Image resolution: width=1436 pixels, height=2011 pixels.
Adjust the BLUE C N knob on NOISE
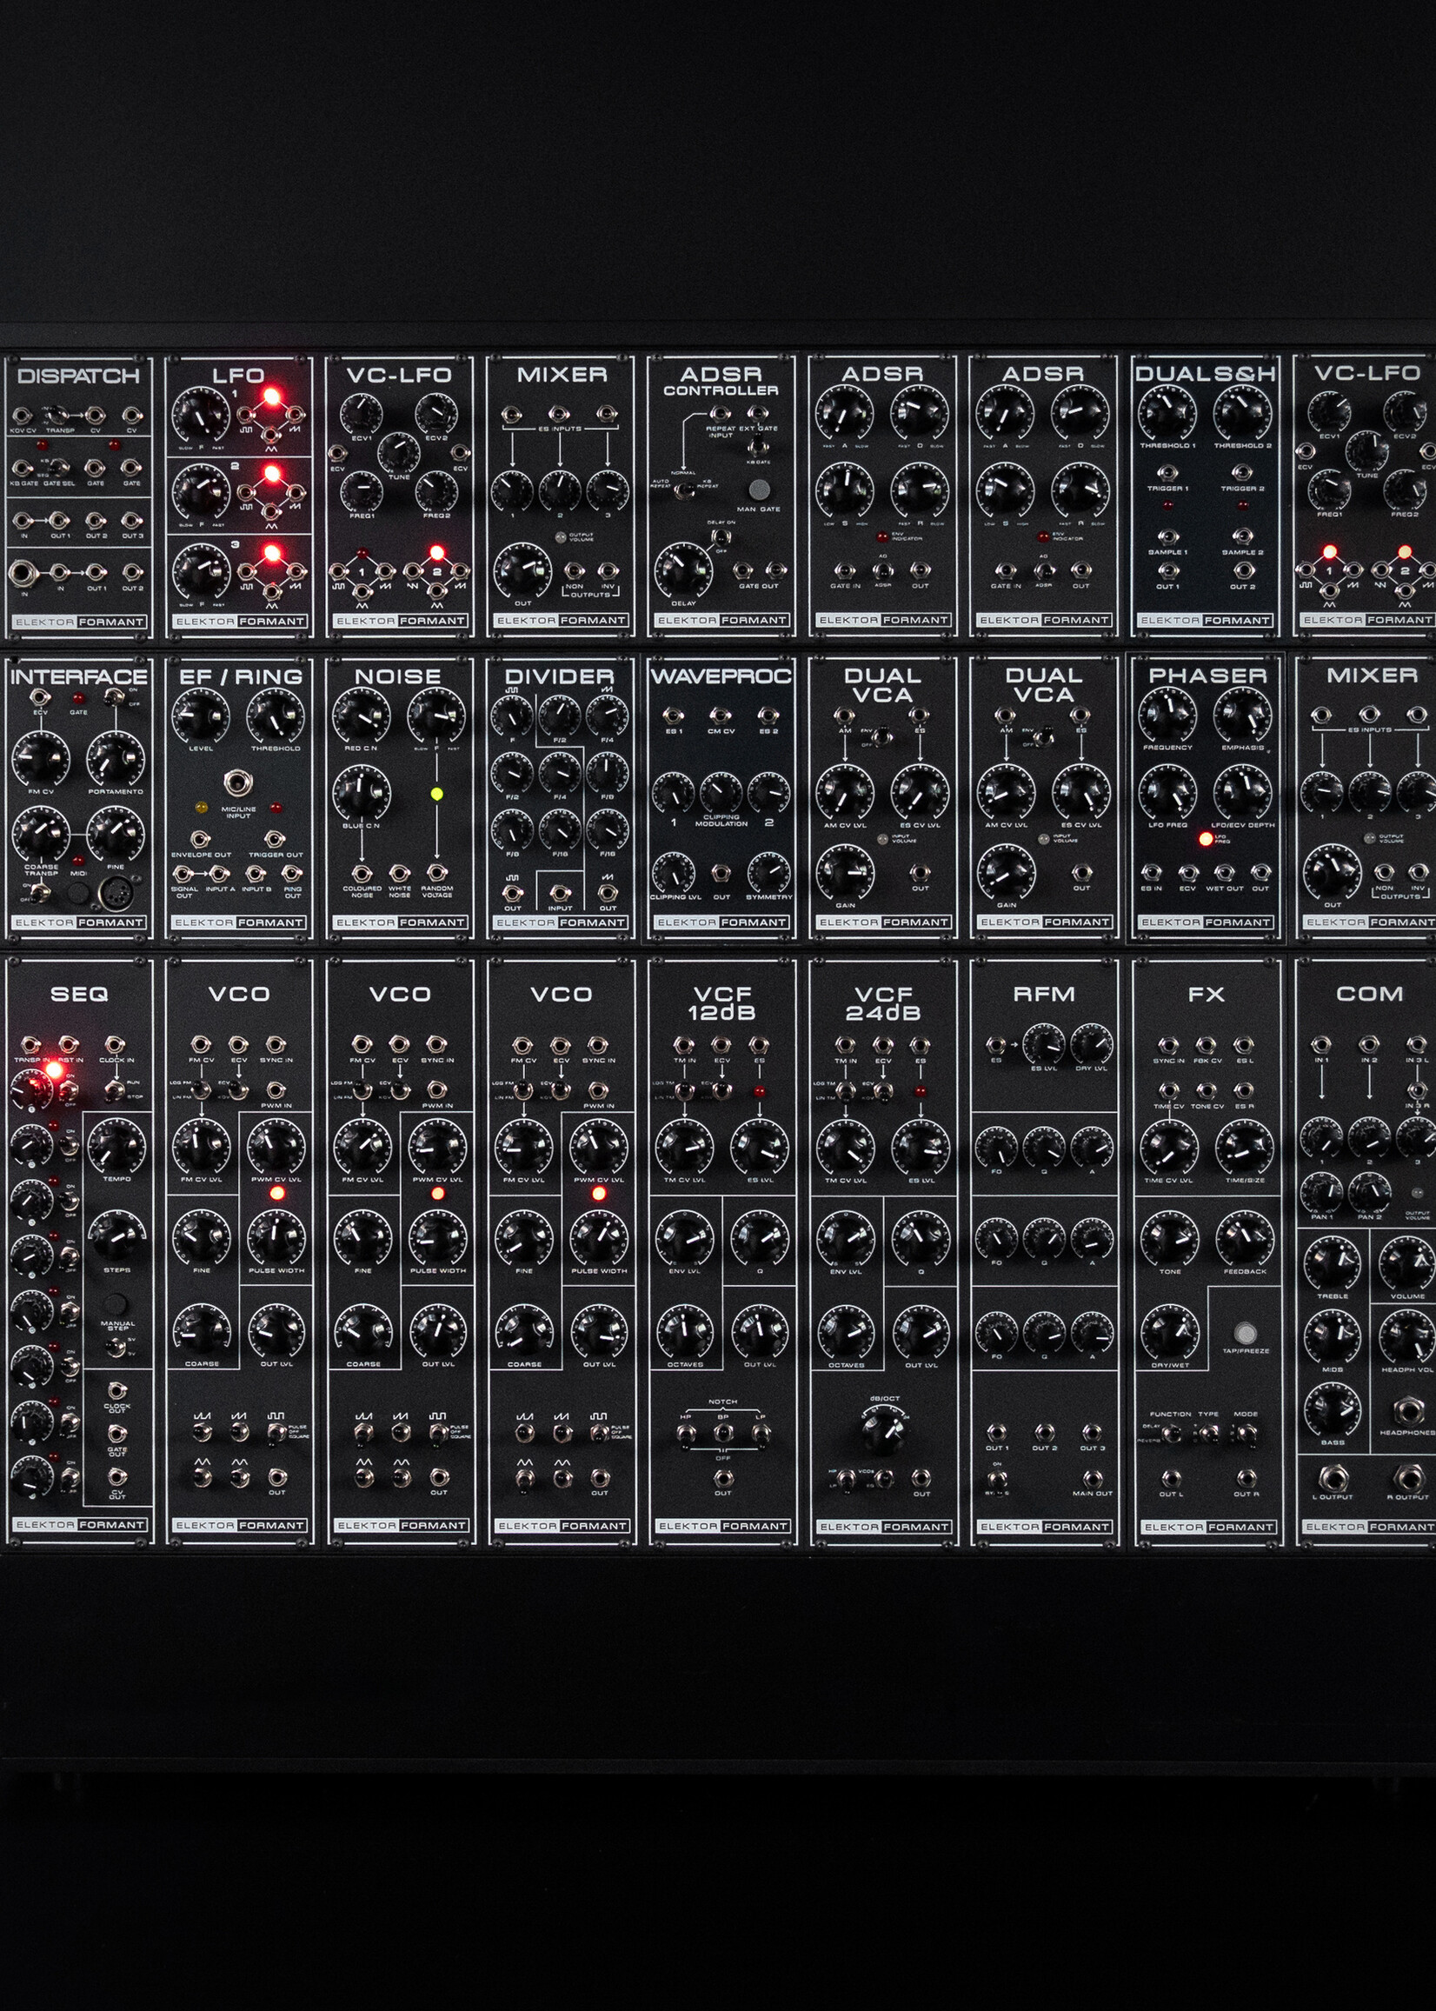[x=361, y=794]
